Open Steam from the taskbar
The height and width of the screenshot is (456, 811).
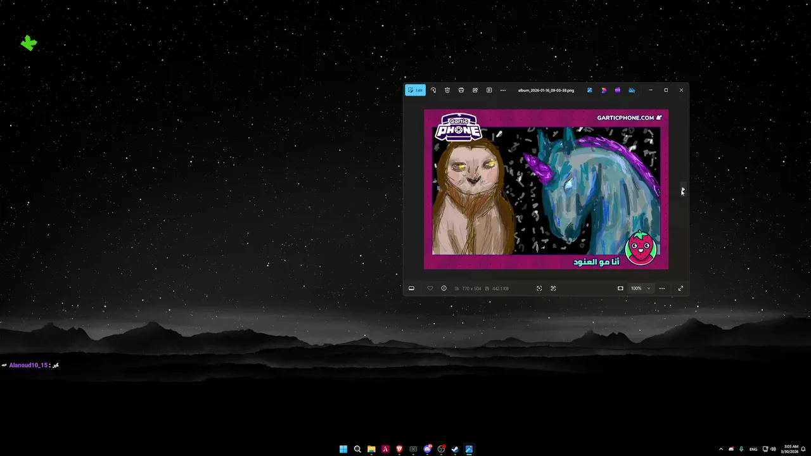(x=455, y=449)
